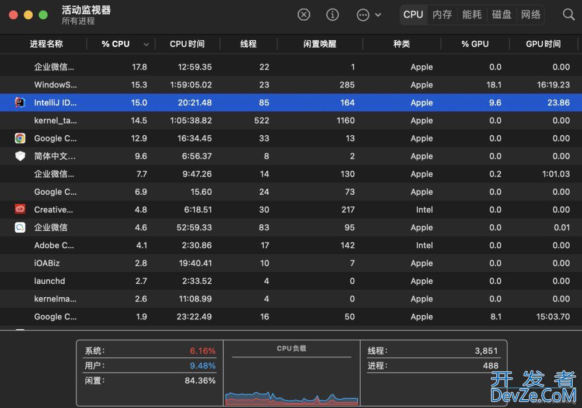Click the 系统 6.16% value
Image resolution: width=582 pixels, height=408 pixels.
203,350
